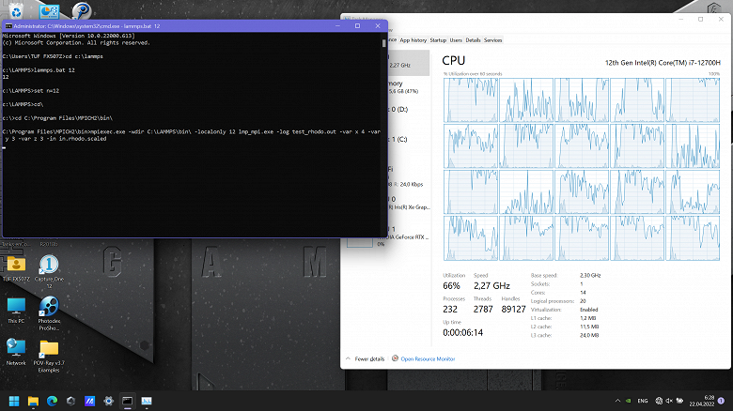733x411 pixels.
Task: Open File Explorer from the taskbar
Action: click(x=35, y=401)
